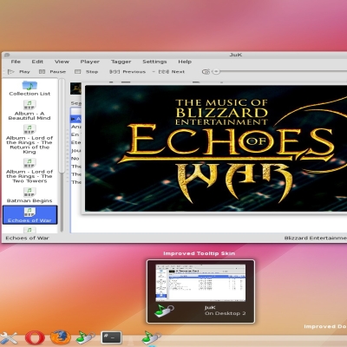The image size is (347, 347).
Task: Click the JuK window preview thumbnail in tooltip
Action: coord(200,283)
